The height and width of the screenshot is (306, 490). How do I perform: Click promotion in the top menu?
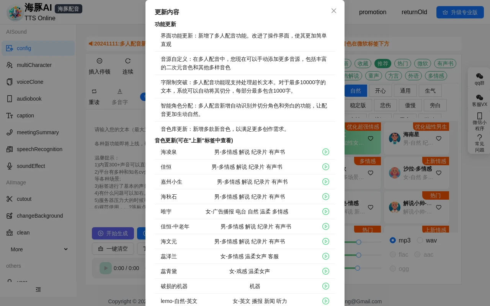[x=372, y=12]
